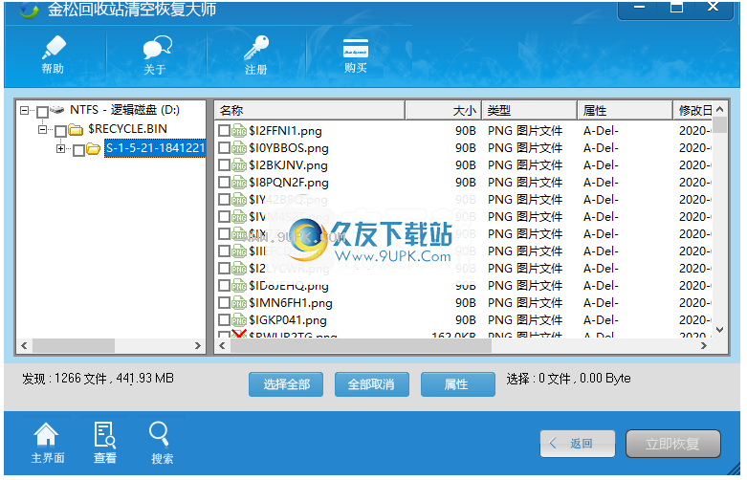Click the S-1-5-21 folder icon

coord(94,149)
